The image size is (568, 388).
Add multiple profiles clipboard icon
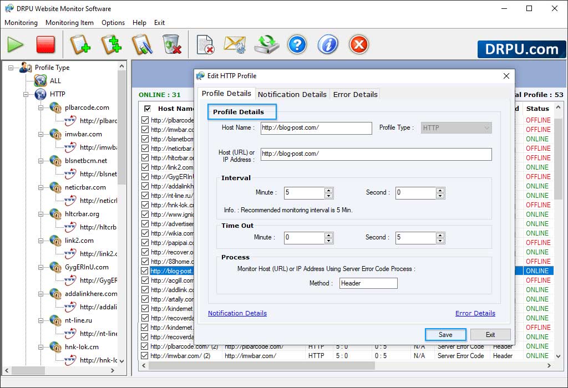point(111,45)
